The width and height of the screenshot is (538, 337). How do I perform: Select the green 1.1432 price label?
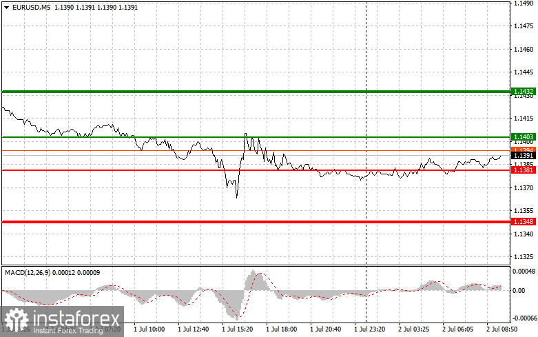(523, 92)
